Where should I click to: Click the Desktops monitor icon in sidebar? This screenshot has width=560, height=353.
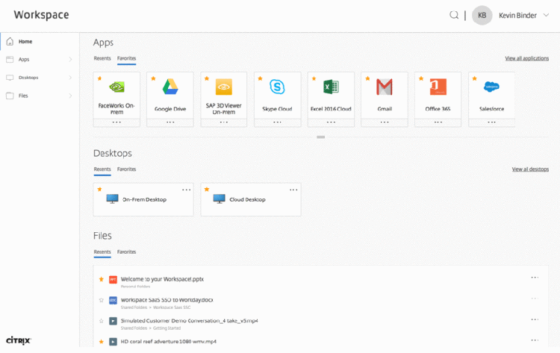pos(10,78)
